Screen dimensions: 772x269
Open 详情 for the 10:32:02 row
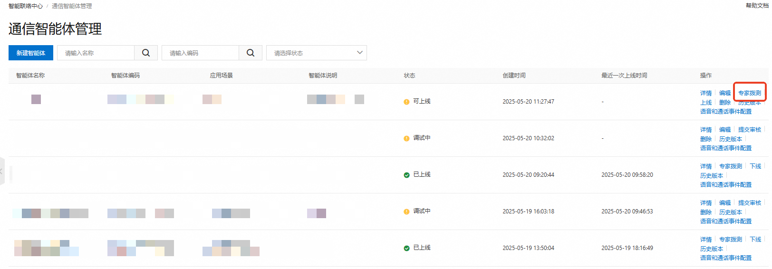pyautogui.click(x=706, y=130)
